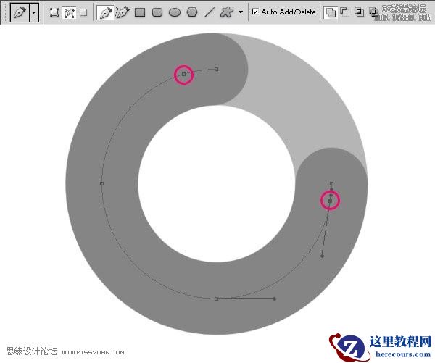
Task: Click the top path anchor point
Action: pos(216,70)
